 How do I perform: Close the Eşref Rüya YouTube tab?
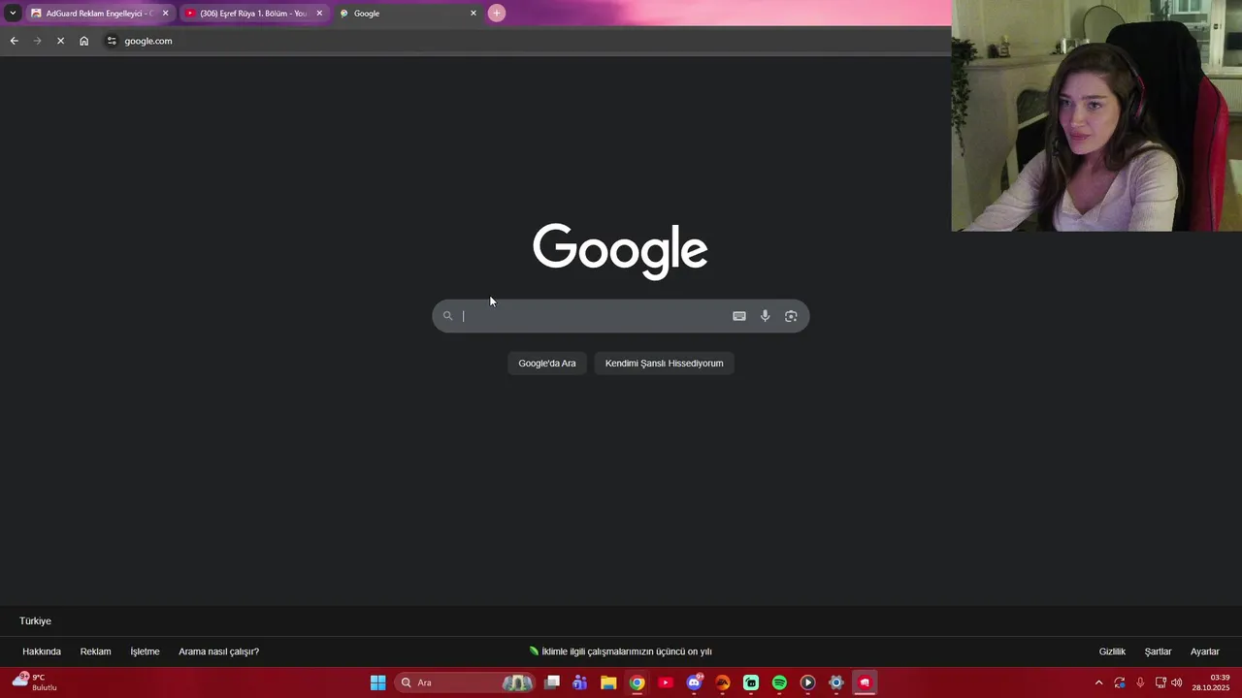319,14
